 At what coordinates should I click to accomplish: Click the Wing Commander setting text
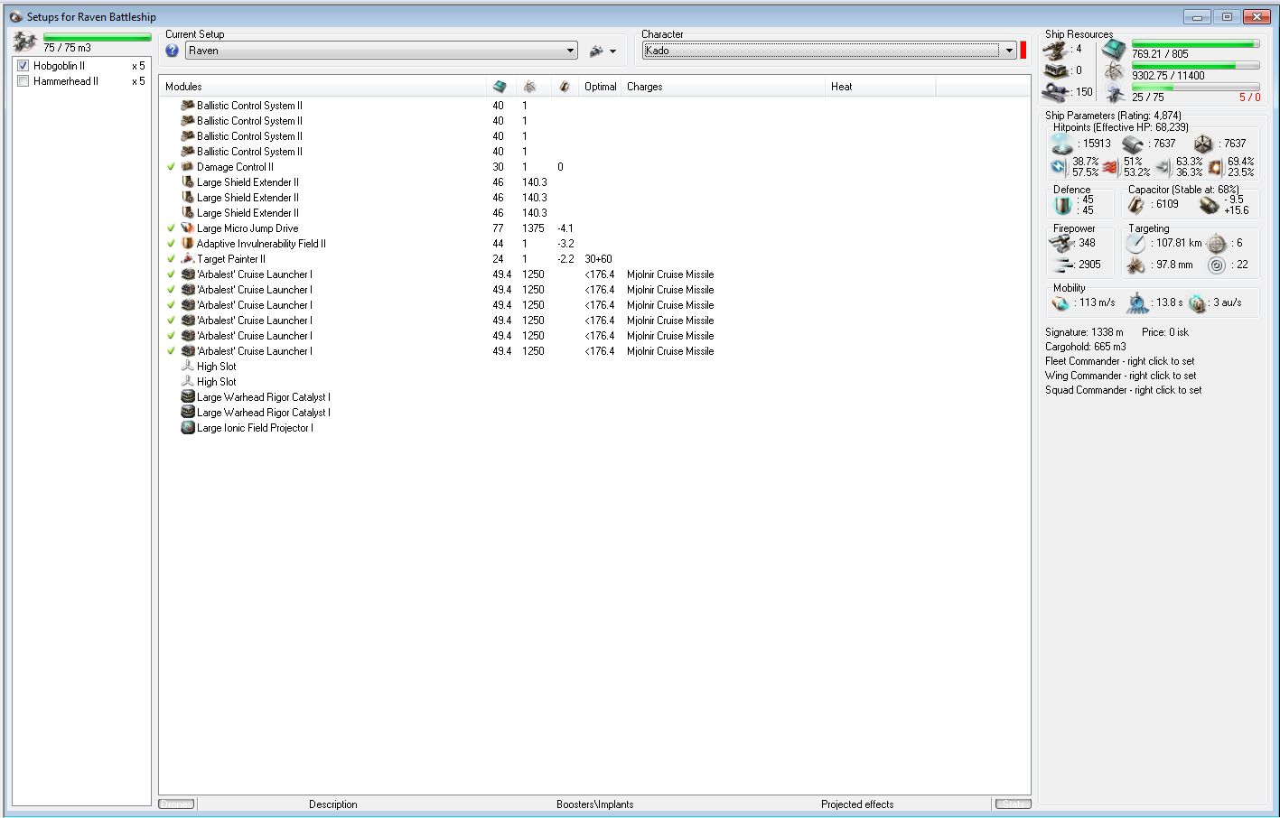coord(1120,376)
